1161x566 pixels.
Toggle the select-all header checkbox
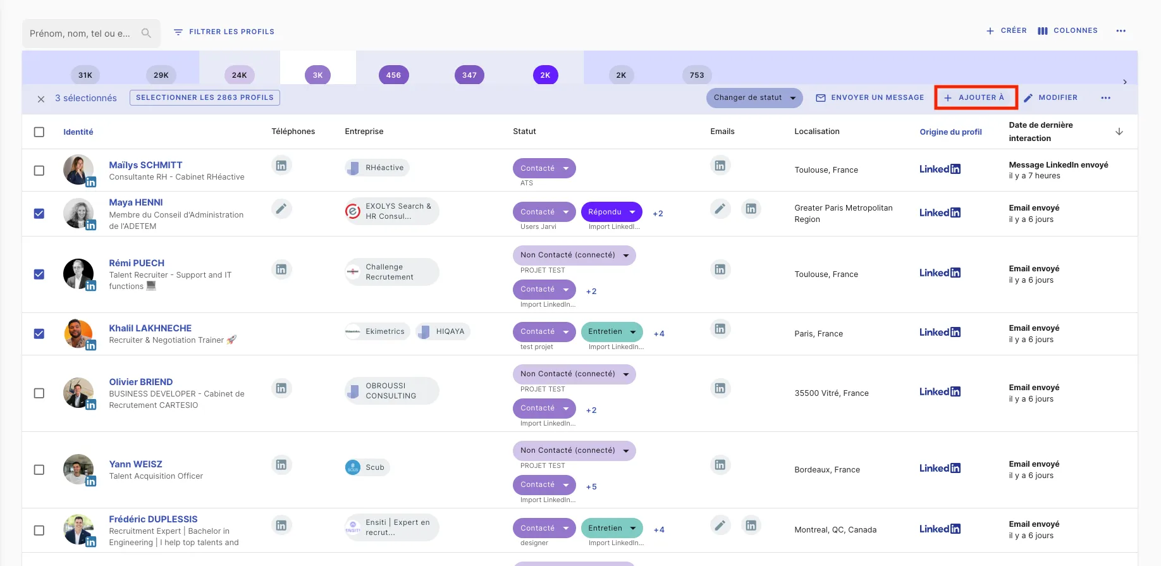[39, 132]
